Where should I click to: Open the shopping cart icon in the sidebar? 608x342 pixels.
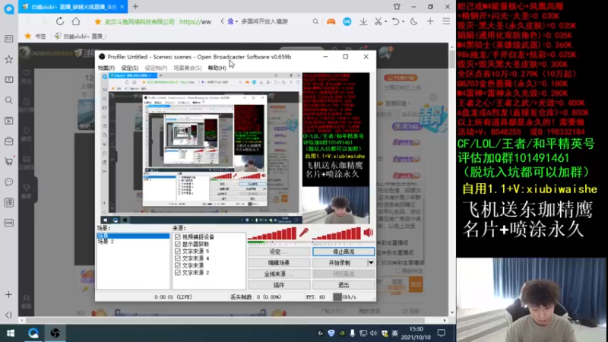click(x=8, y=161)
